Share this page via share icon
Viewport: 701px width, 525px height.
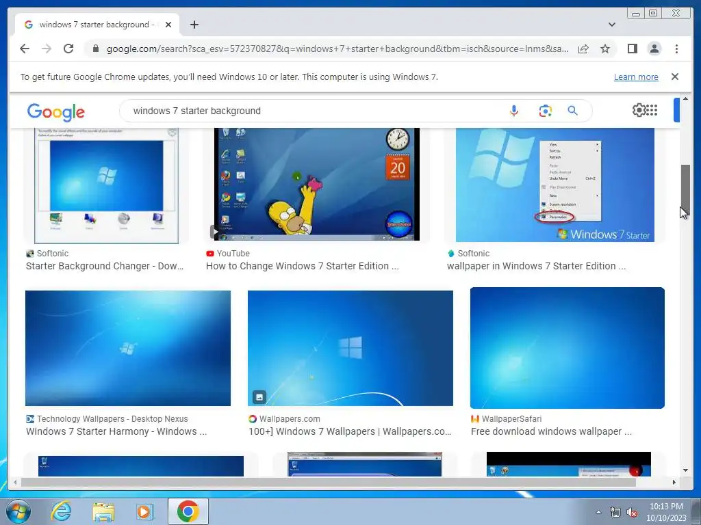coord(583,49)
